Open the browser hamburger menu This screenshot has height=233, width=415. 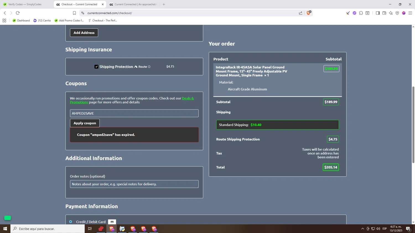coord(410,13)
